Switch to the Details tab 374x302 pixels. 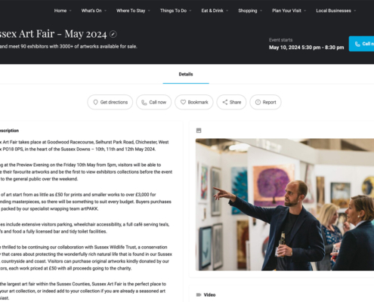point(186,74)
